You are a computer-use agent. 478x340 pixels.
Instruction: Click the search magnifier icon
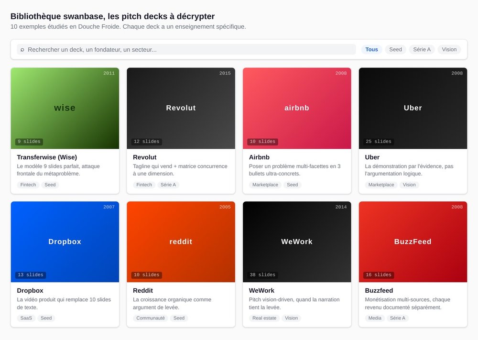tap(22, 50)
